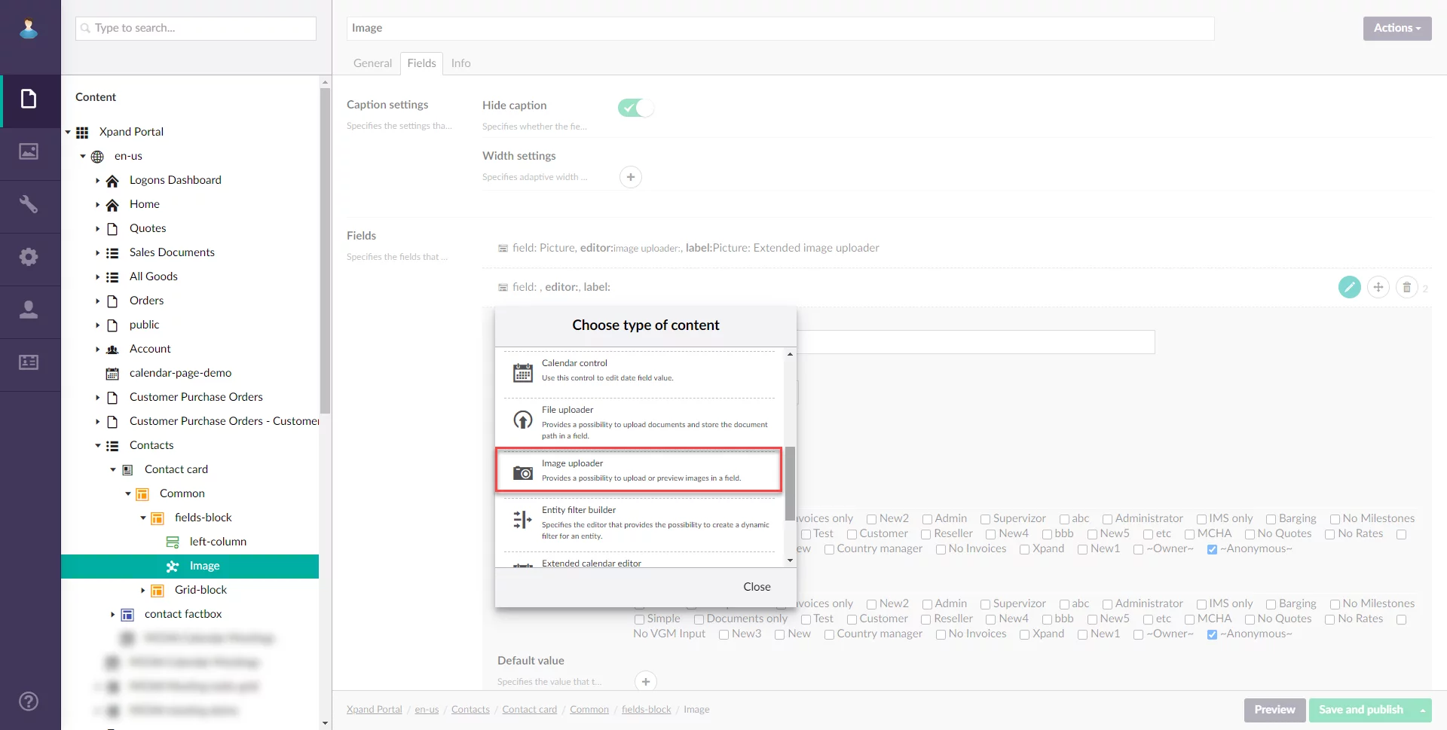Image resolution: width=1447 pixels, height=730 pixels.
Task: Click the green pencil edit icon
Action: pos(1349,287)
